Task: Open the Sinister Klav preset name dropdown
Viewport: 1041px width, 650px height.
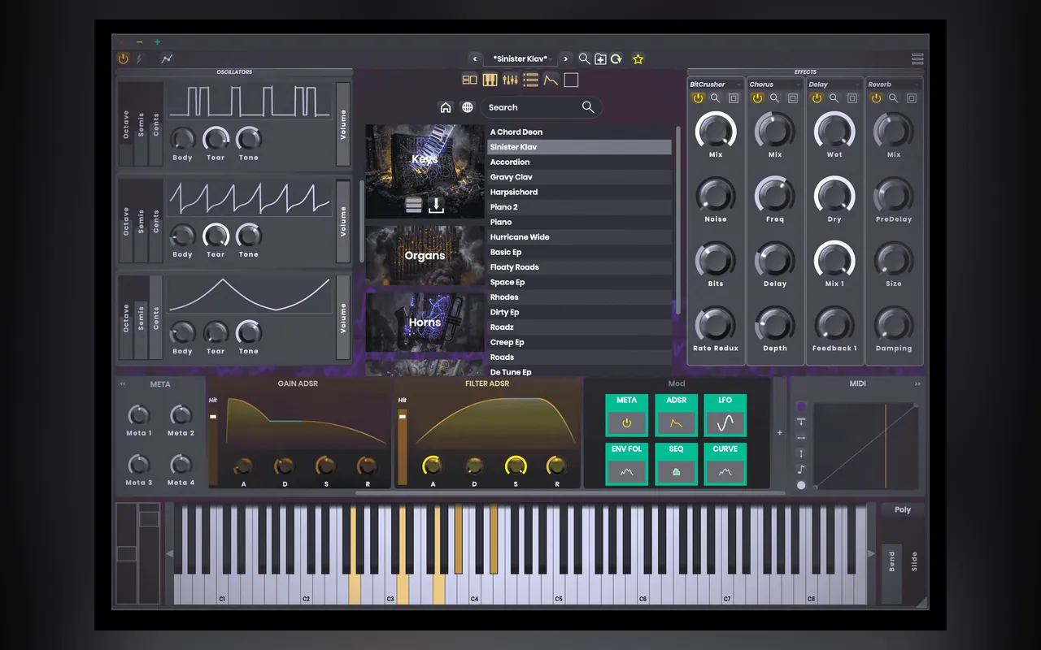Action: [520, 58]
